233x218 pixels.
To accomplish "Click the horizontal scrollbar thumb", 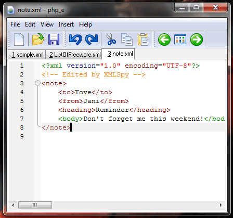I will point(35,205).
